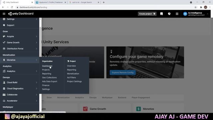
Task: Open the apps grid icon
Action: tap(177, 14)
